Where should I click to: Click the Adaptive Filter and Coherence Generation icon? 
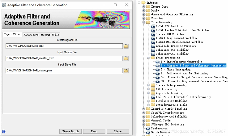(158, 66)
